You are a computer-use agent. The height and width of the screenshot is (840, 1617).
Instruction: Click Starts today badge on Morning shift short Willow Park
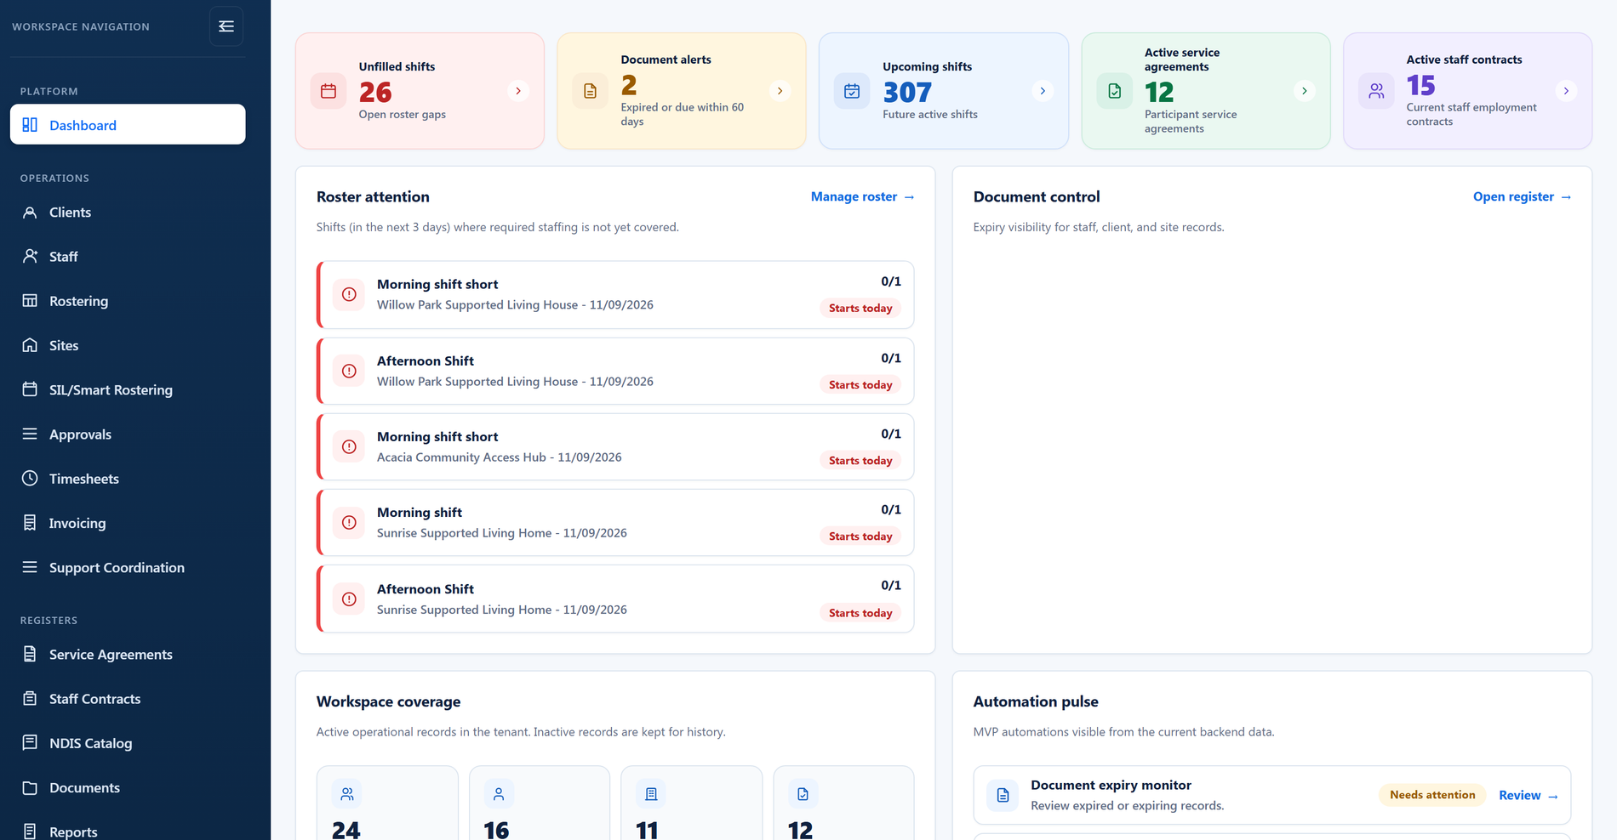pos(860,308)
